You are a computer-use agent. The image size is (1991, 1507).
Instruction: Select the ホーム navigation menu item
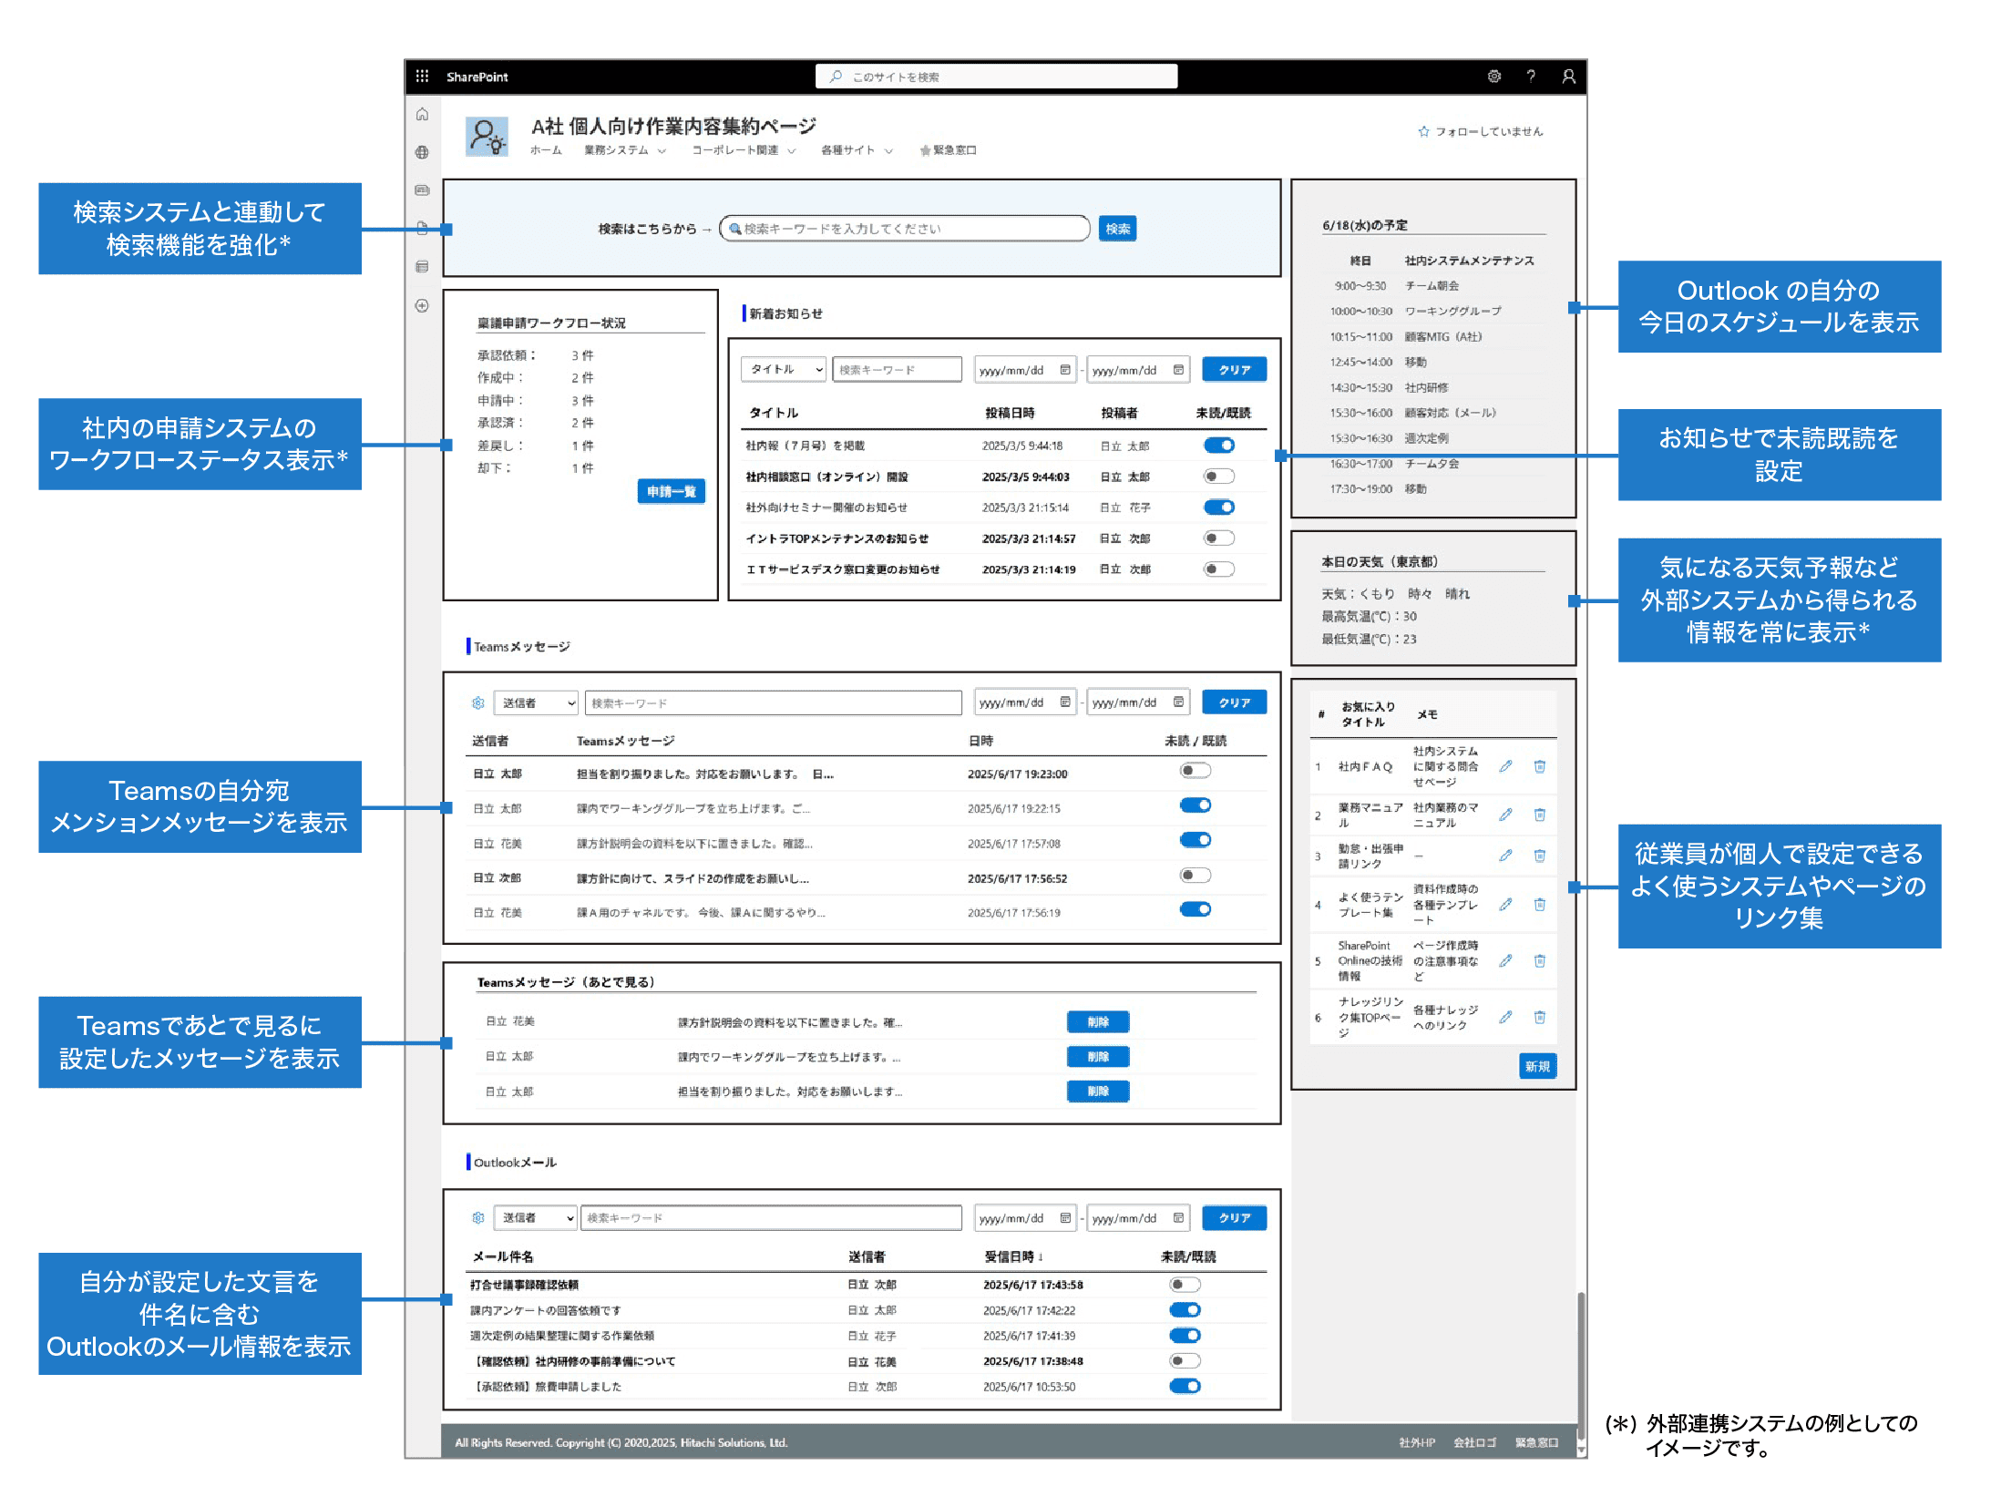tap(547, 150)
